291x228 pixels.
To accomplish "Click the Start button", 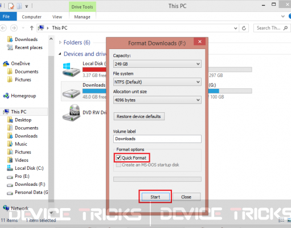I will coord(155,197).
